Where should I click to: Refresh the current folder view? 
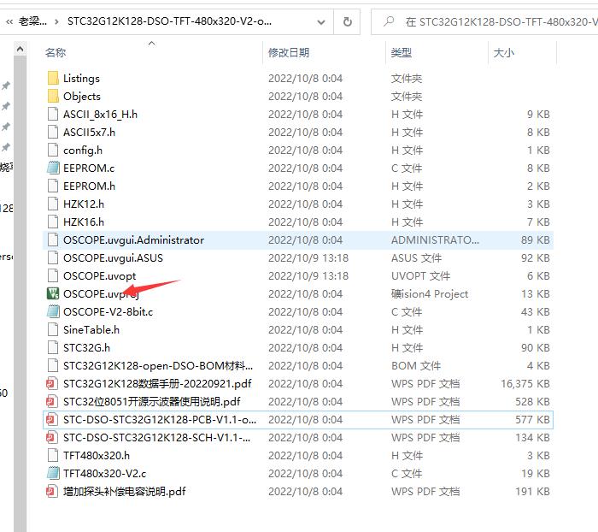click(x=347, y=21)
